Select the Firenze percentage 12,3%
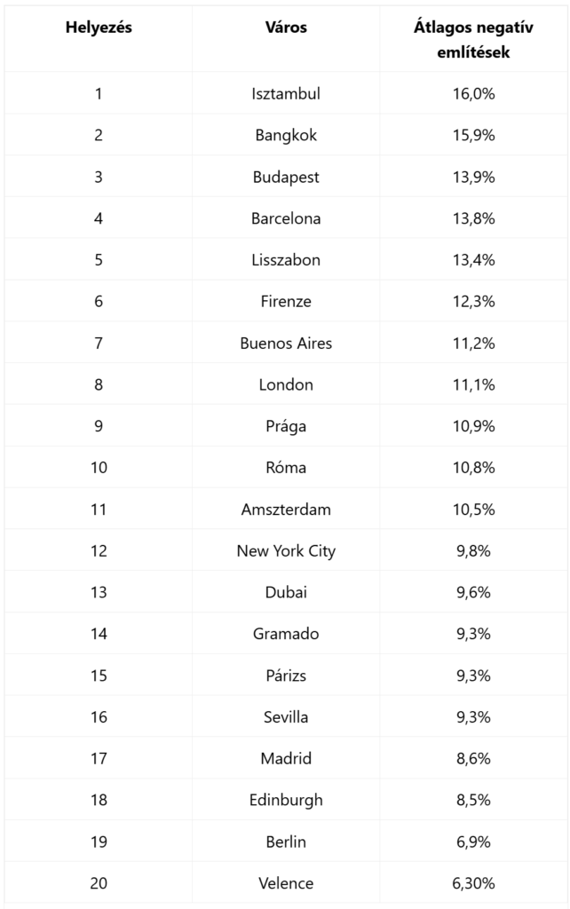Image resolution: width=570 pixels, height=909 pixels. [473, 302]
